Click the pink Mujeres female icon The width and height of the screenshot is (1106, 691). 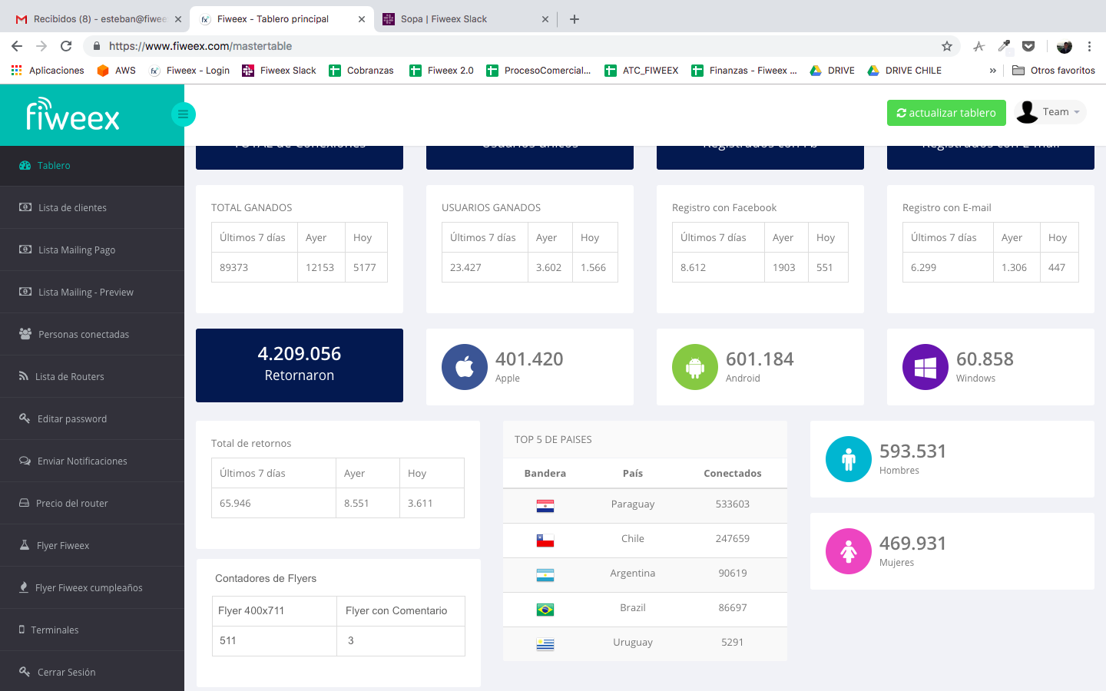(849, 551)
